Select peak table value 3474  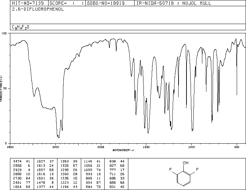(x=17, y=161)
